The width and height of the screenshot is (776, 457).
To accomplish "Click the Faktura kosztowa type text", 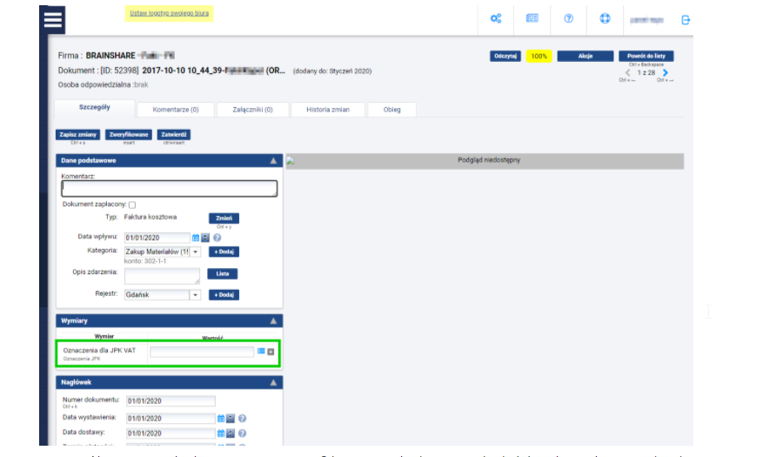I will (151, 217).
